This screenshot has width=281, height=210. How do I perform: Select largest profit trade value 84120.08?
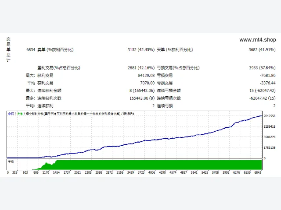tap(146, 76)
